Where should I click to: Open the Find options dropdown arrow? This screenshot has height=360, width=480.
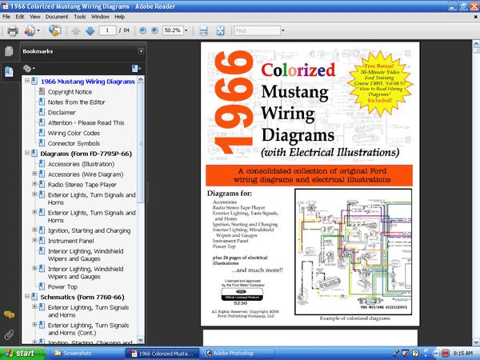(283, 30)
